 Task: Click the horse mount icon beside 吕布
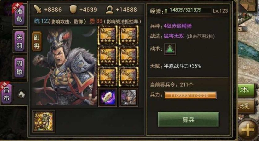(21, 94)
